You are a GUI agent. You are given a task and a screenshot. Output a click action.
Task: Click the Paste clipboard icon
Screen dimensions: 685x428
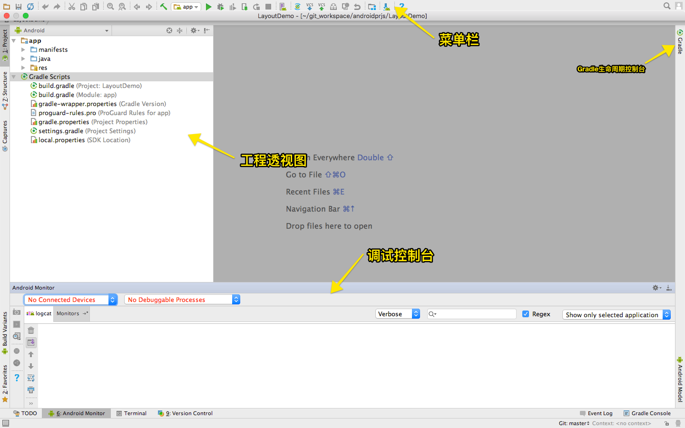96,7
